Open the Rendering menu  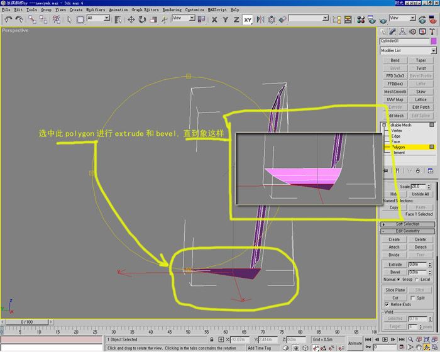172,10
